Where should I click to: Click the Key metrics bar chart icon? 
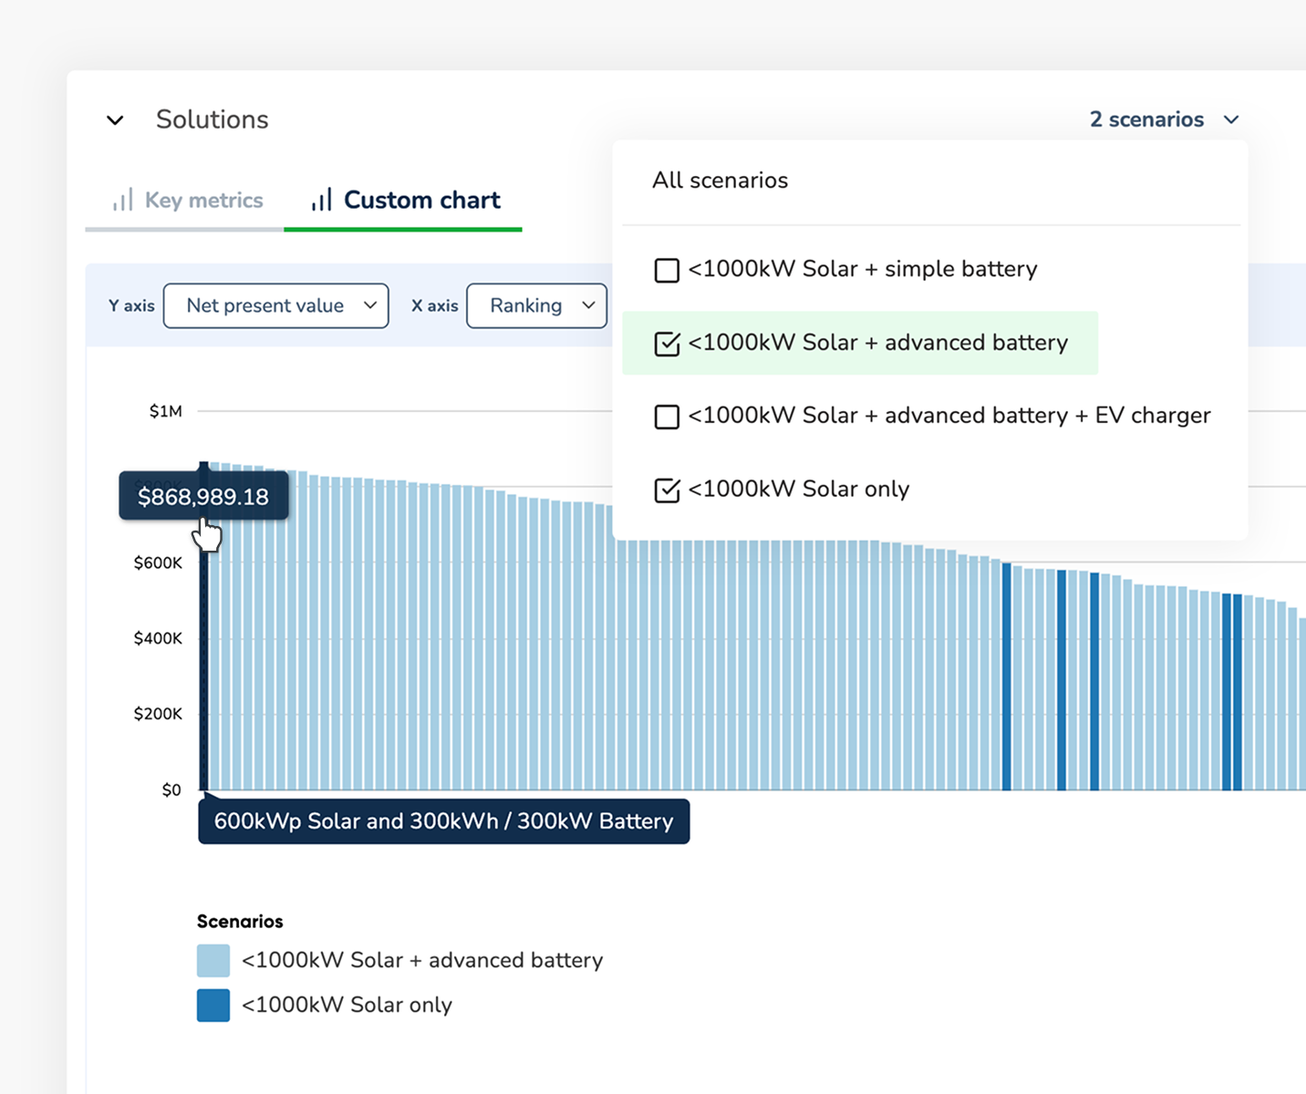122,201
